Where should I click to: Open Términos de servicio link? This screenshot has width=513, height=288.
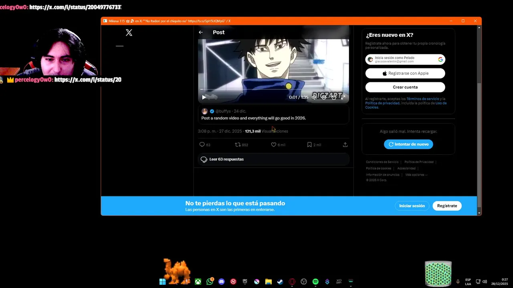pyautogui.click(x=423, y=99)
